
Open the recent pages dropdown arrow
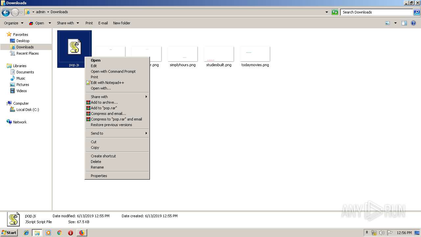[21, 13]
